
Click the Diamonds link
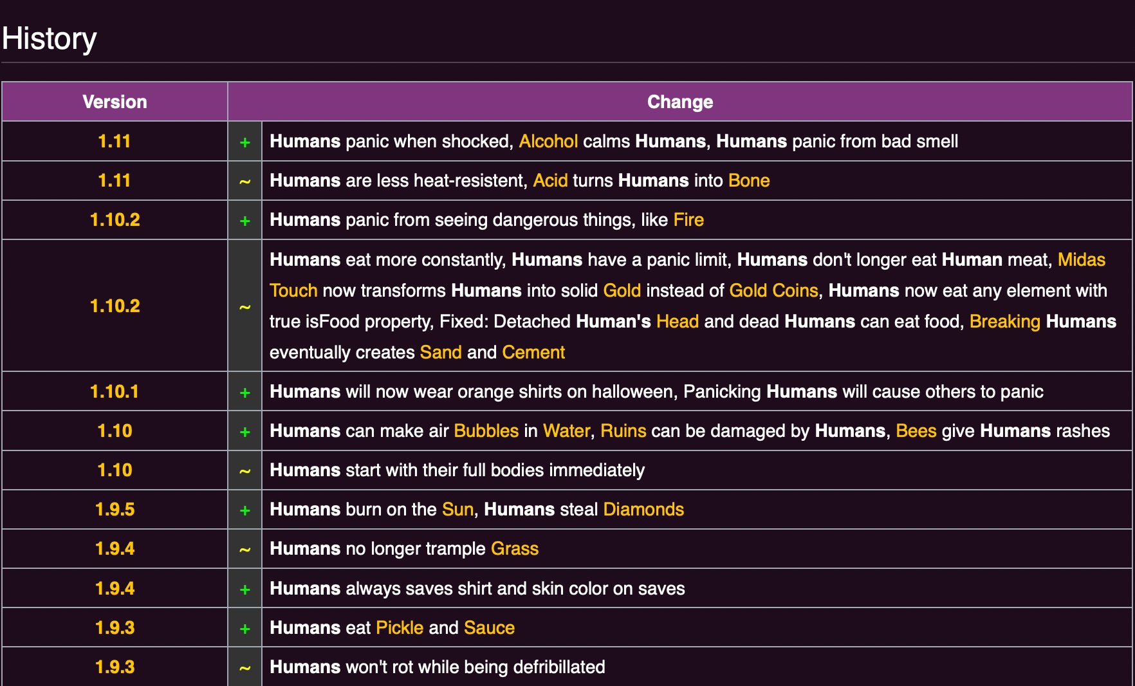[643, 510]
